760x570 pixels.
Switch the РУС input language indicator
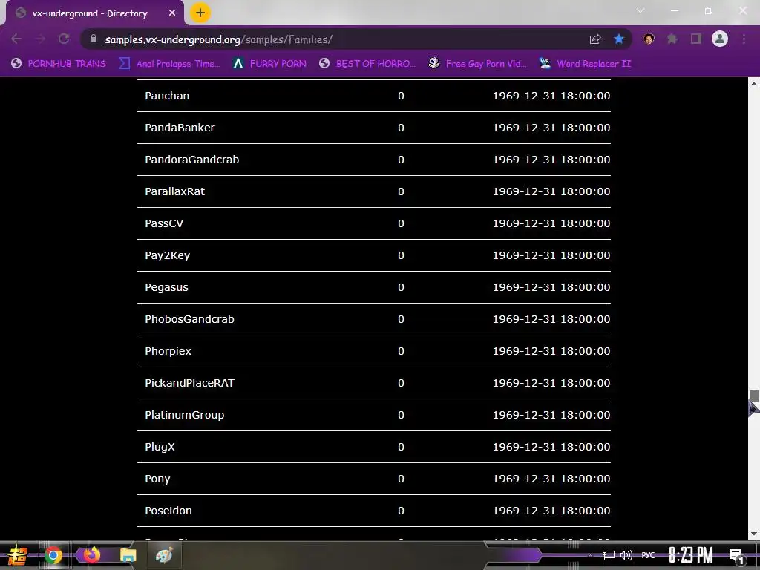click(x=648, y=555)
